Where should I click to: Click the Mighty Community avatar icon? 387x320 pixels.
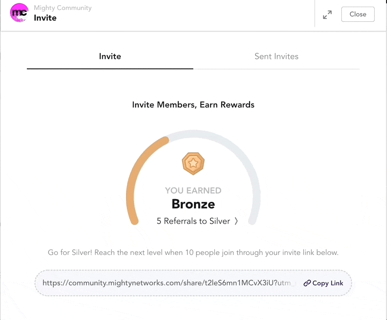19,13
